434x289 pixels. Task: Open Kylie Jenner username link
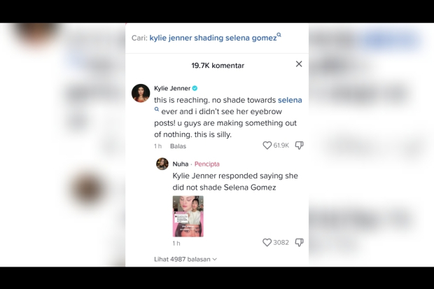pos(172,88)
